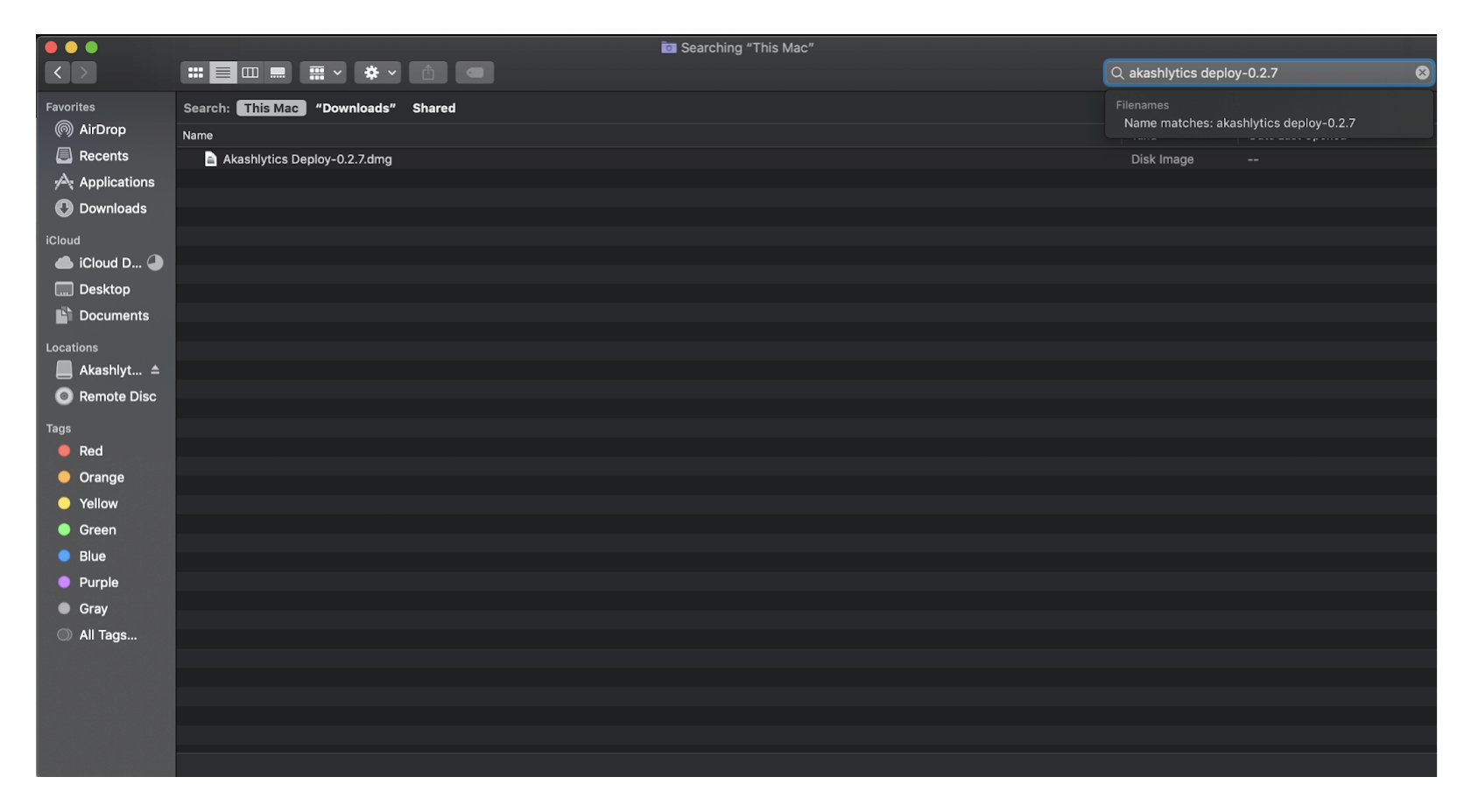Eject the Akashlyt... volume
Viewport: 1471px width, 812px height.
[x=155, y=370]
